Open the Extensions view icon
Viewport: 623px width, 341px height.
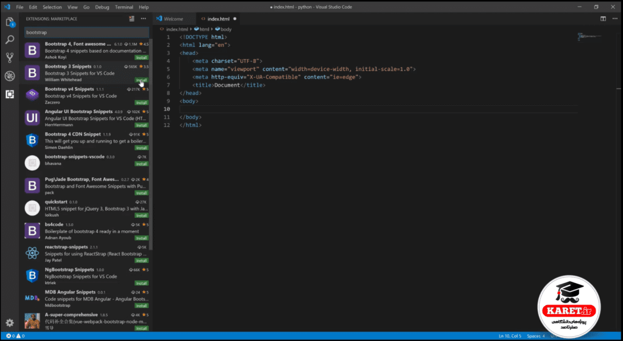pos(10,94)
